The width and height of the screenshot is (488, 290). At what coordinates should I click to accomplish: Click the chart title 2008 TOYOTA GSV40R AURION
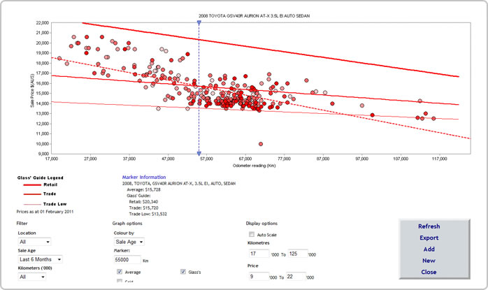[x=254, y=16]
